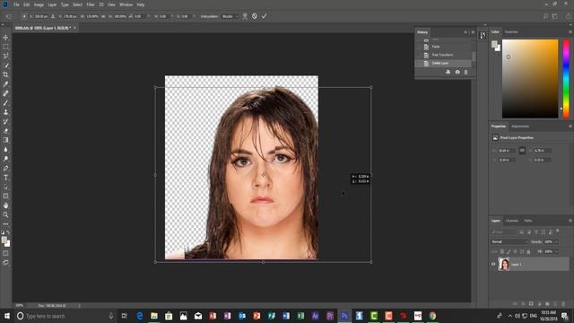The image size is (574, 323).
Task: Toggle reference point location box in options bar
Action: 24,16
